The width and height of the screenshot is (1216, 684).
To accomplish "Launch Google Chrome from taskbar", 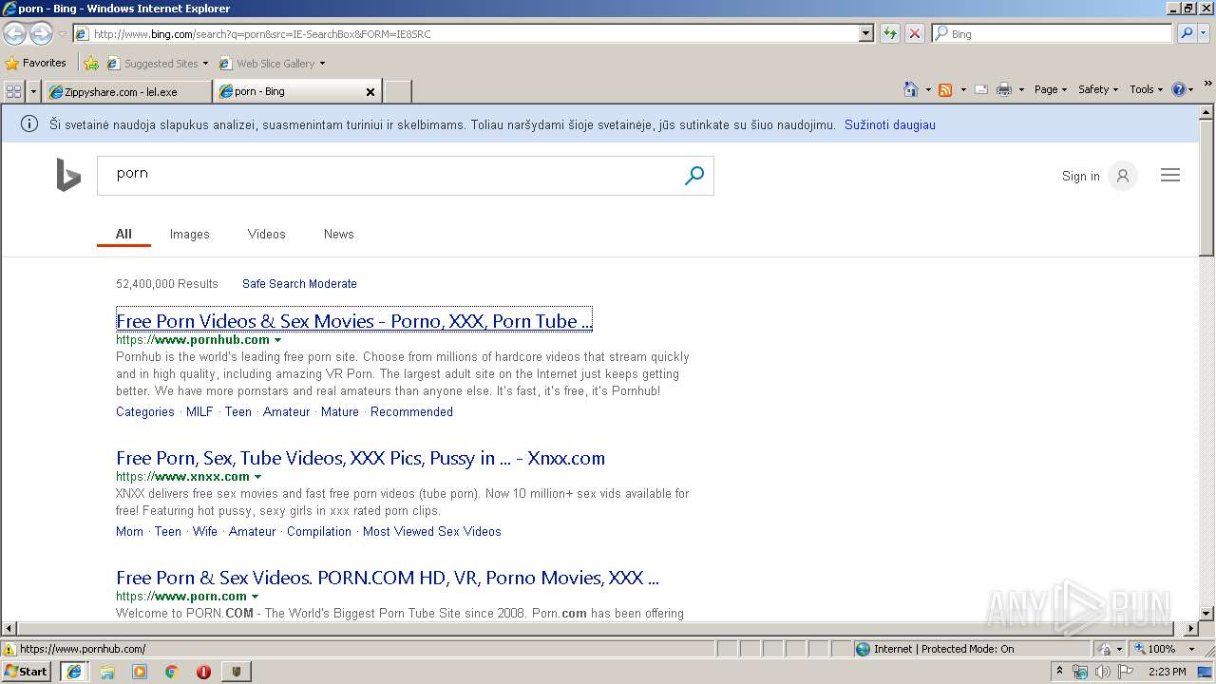I will click(x=172, y=672).
